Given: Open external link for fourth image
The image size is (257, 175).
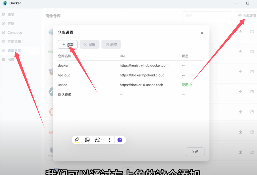Looking at the screenshot, I should pyautogui.click(x=252, y=92).
